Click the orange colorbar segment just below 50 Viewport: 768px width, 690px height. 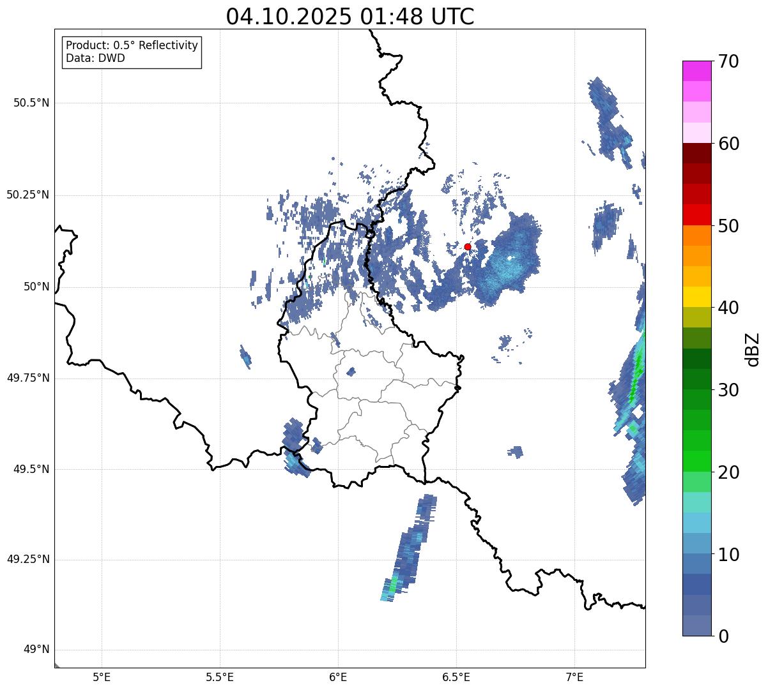coord(697,235)
